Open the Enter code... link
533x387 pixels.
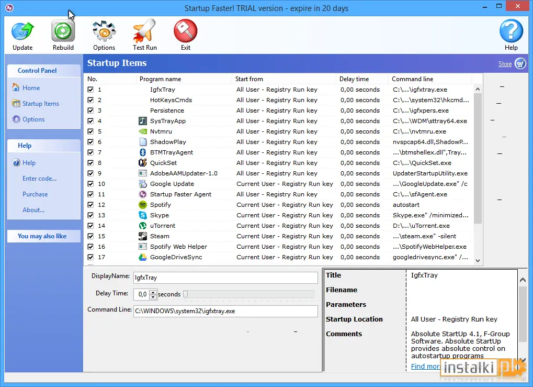pyautogui.click(x=39, y=179)
